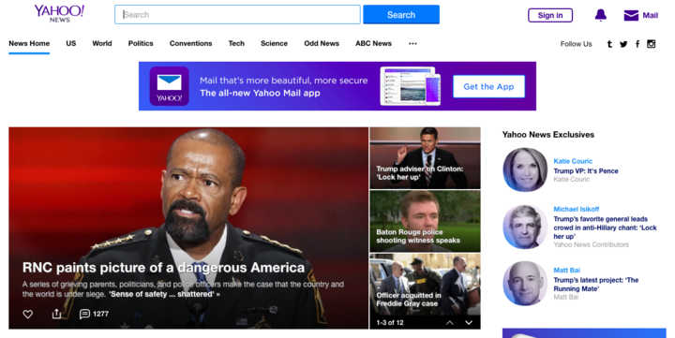Like the RNC story with heart icon
The image size is (675, 338).
pyautogui.click(x=27, y=315)
